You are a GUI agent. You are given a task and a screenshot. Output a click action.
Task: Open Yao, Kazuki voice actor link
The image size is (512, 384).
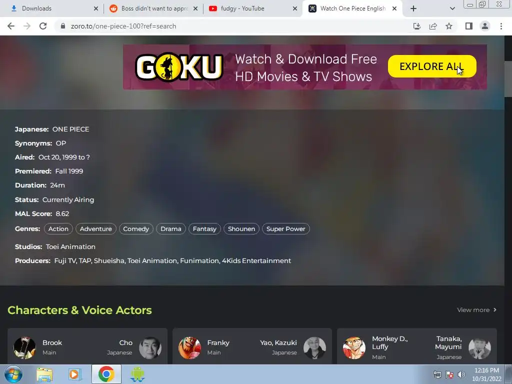pos(278,343)
